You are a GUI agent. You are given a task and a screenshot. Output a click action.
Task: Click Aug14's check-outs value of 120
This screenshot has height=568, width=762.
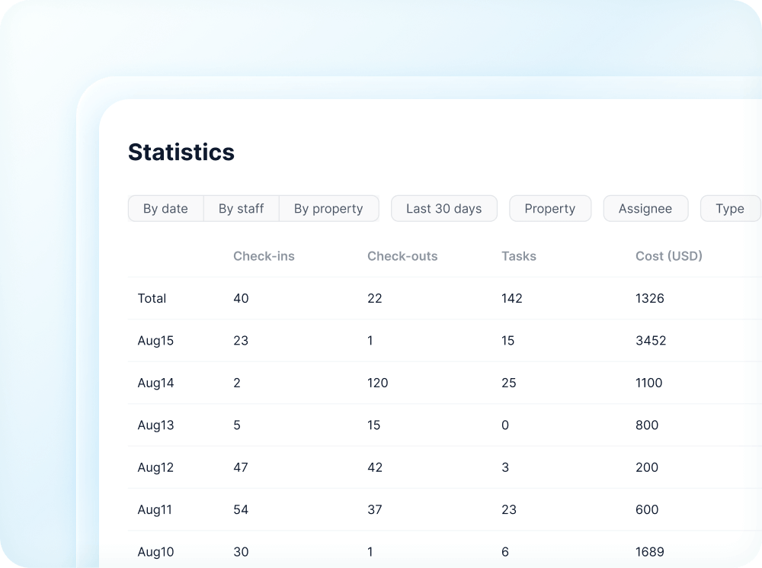click(377, 383)
